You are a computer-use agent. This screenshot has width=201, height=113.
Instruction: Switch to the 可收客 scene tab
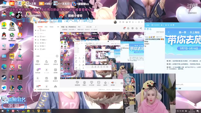pos(52,27)
